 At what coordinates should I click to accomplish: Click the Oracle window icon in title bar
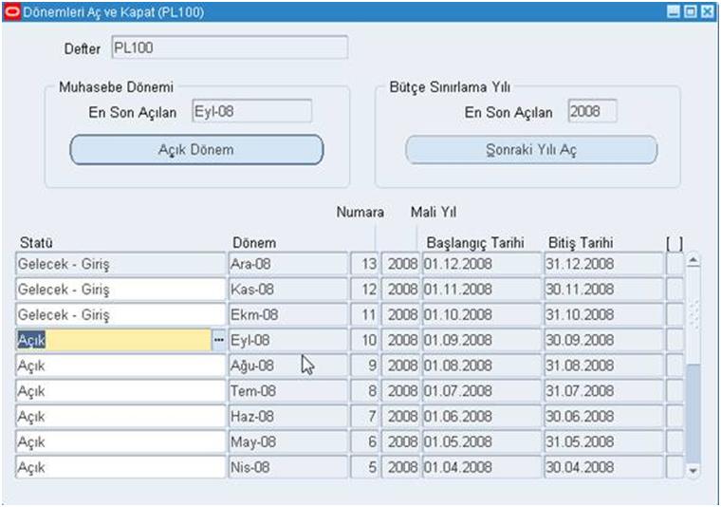click(11, 12)
